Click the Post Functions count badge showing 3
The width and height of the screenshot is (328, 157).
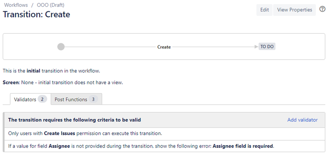coord(93,99)
